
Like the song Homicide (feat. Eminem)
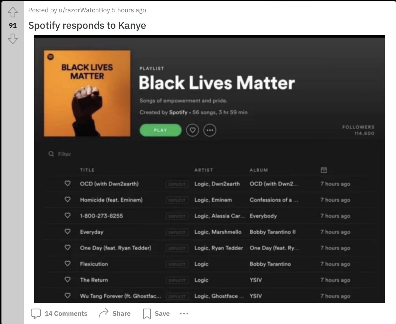[67, 200]
